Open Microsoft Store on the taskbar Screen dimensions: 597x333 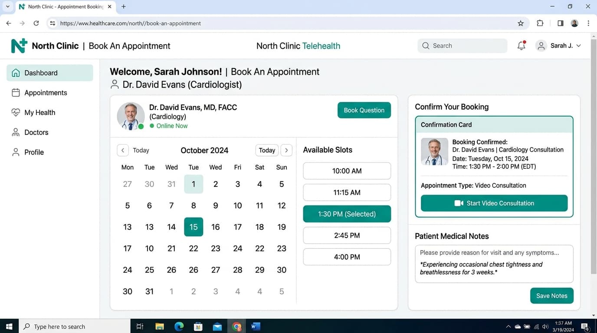point(198,326)
